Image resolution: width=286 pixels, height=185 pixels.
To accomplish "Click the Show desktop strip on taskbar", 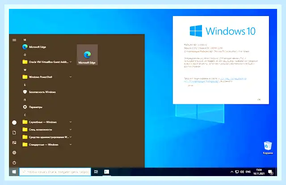I will (276, 172).
